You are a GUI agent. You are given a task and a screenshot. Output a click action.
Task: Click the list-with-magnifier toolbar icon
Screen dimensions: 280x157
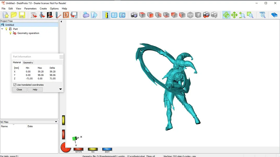[x=122, y=15]
